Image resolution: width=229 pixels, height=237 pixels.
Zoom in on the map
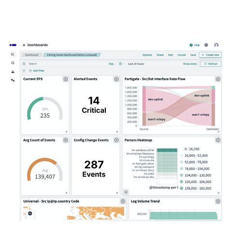coord(30,213)
